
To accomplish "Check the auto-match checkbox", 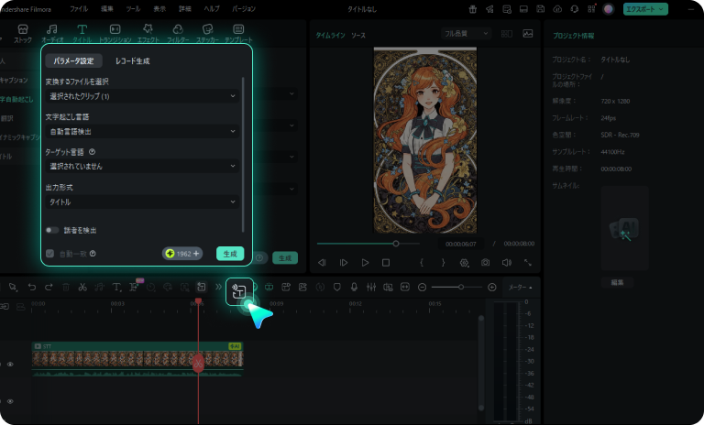I will click(x=50, y=254).
